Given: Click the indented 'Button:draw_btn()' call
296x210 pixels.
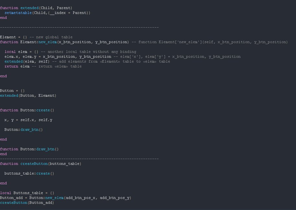Looking at the screenshot, I should 24,130.
